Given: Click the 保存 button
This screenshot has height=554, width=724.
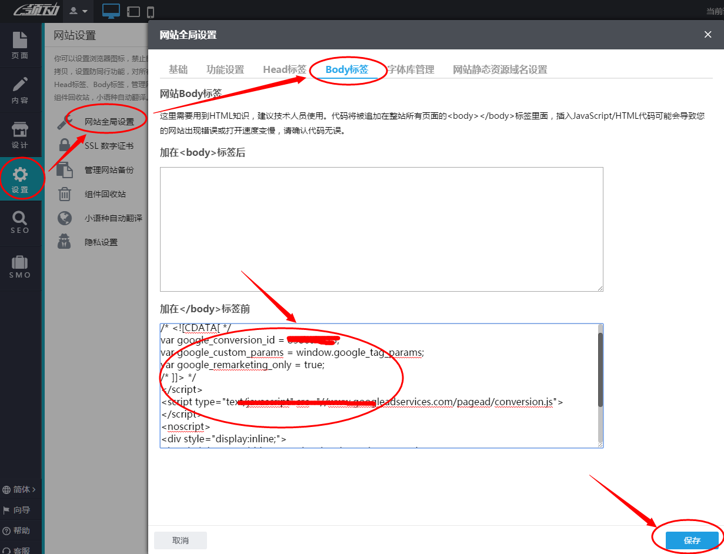Looking at the screenshot, I should 692,540.
